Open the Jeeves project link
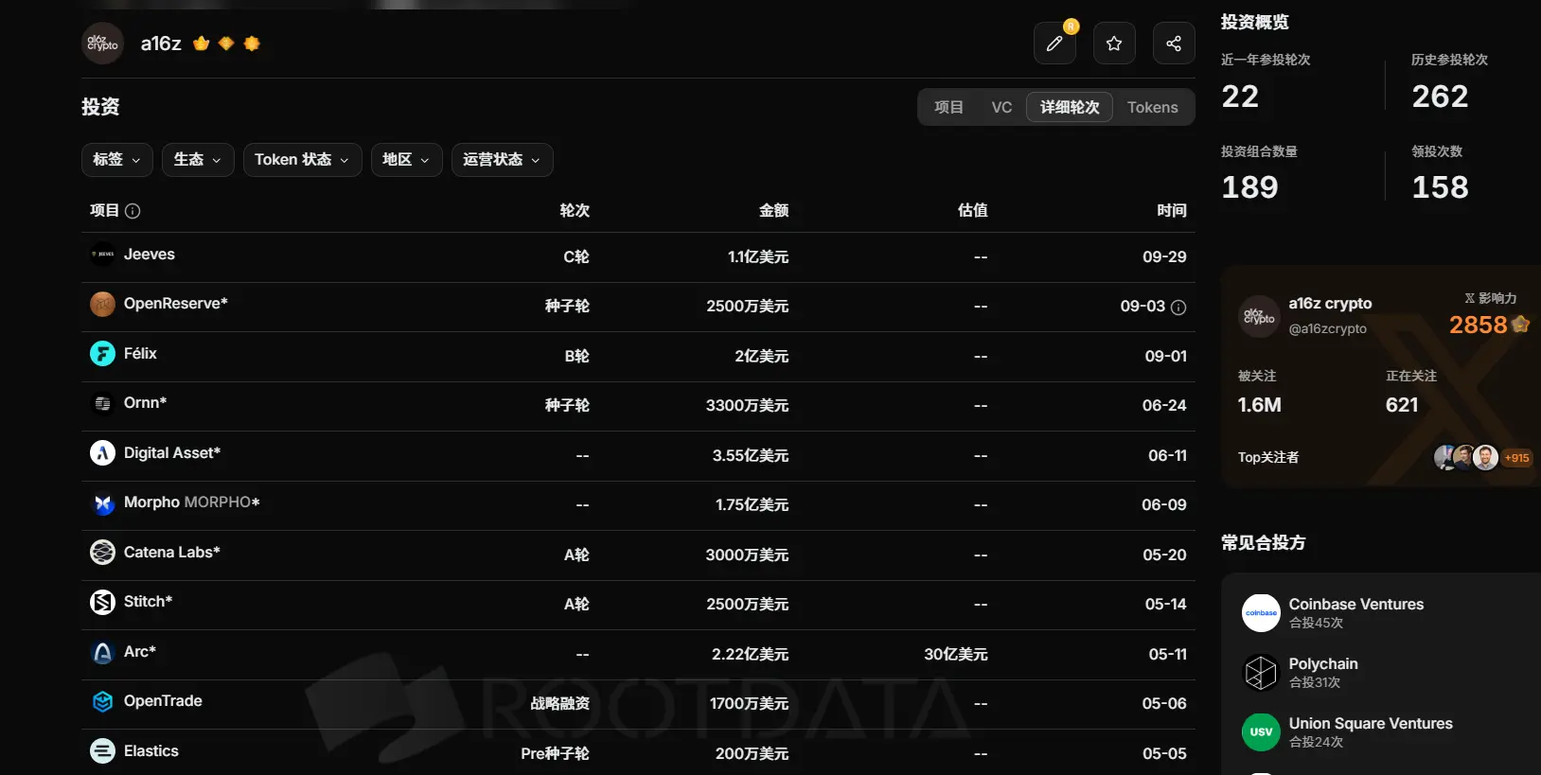The image size is (1541, 775). (150, 255)
